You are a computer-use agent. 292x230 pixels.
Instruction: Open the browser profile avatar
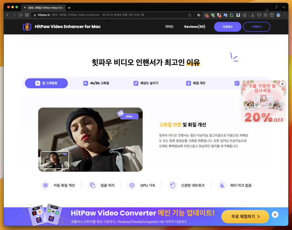coord(278,15)
